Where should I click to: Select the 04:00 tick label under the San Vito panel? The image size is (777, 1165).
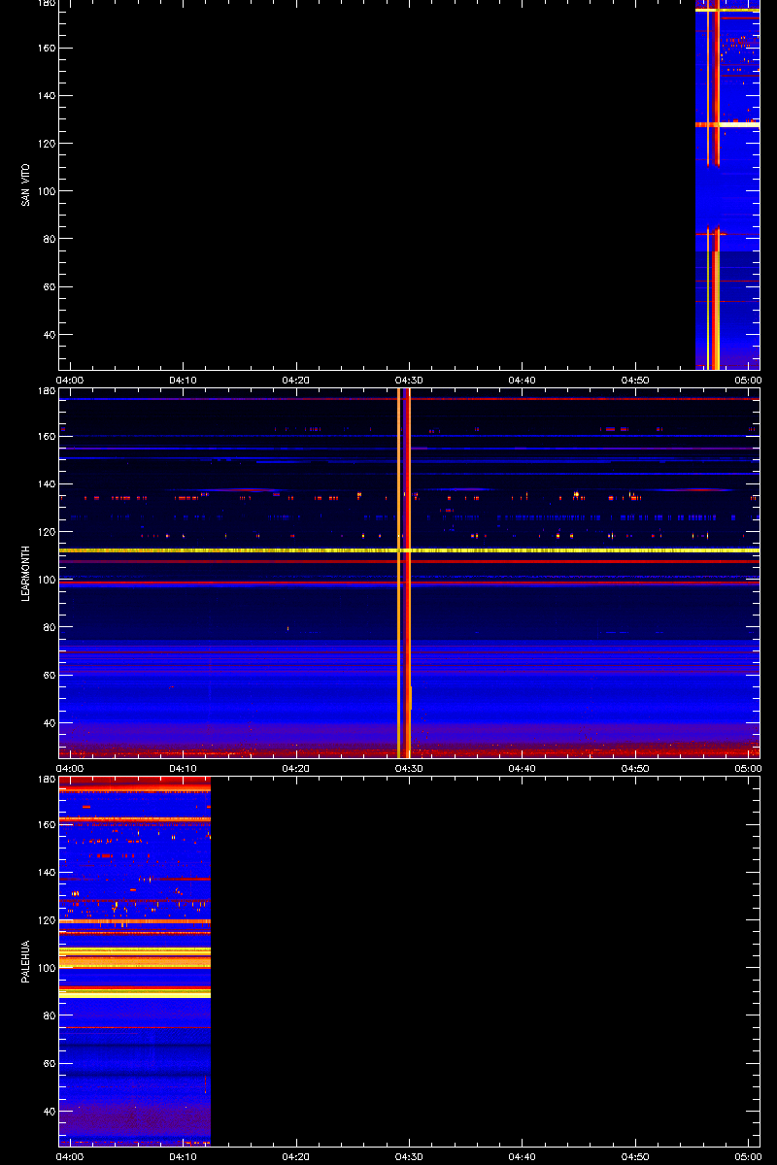(71, 380)
